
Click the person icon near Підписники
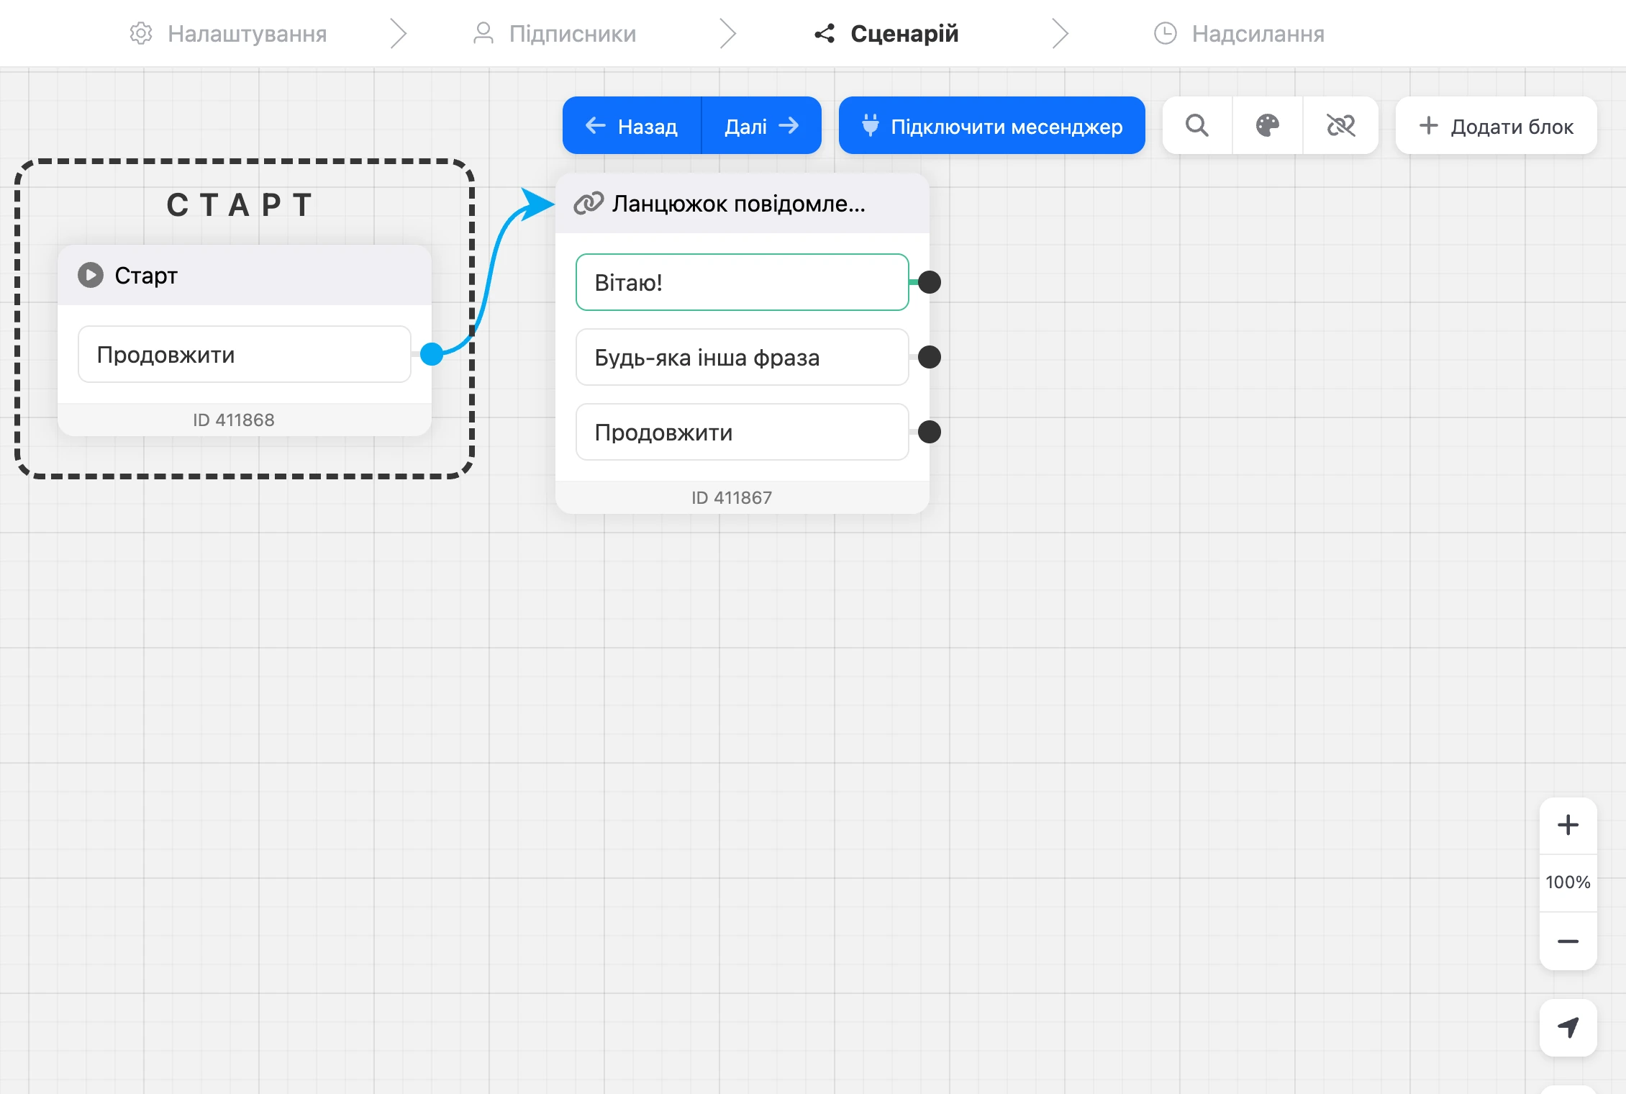pyautogui.click(x=483, y=33)
